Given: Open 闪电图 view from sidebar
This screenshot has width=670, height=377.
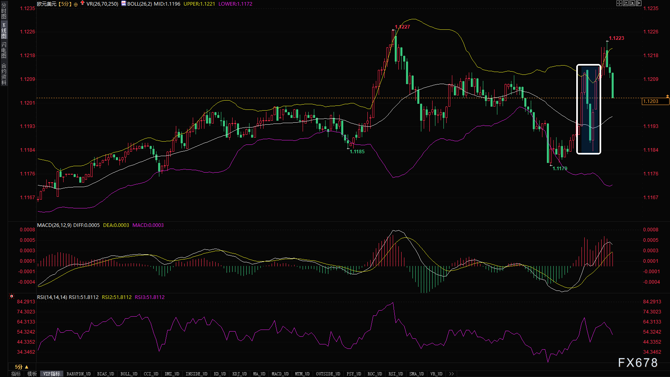Looking at the screenshot, I should pos(4,50).
